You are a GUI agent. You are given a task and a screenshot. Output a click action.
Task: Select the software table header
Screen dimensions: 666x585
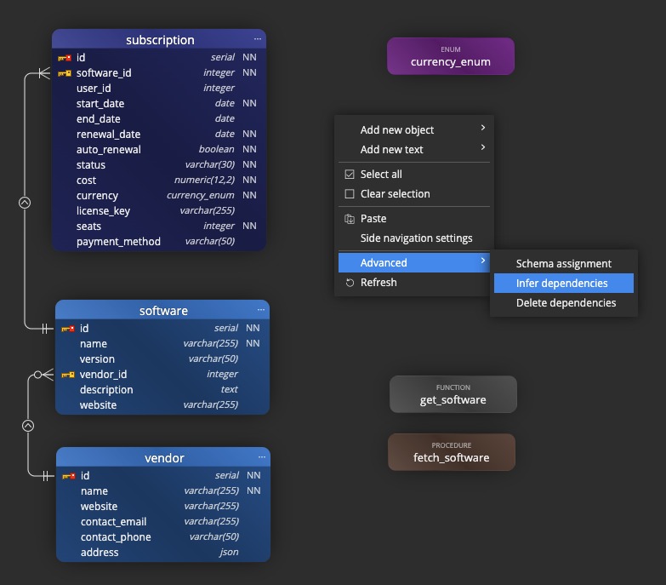(162, 310)
